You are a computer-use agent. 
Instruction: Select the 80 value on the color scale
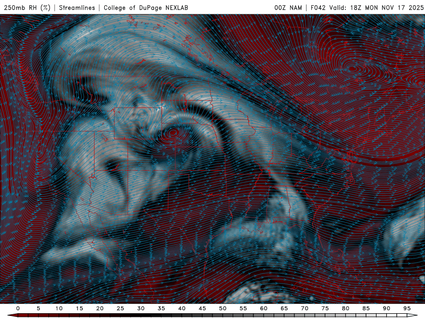pyautogui.click(x=346, y=308)
